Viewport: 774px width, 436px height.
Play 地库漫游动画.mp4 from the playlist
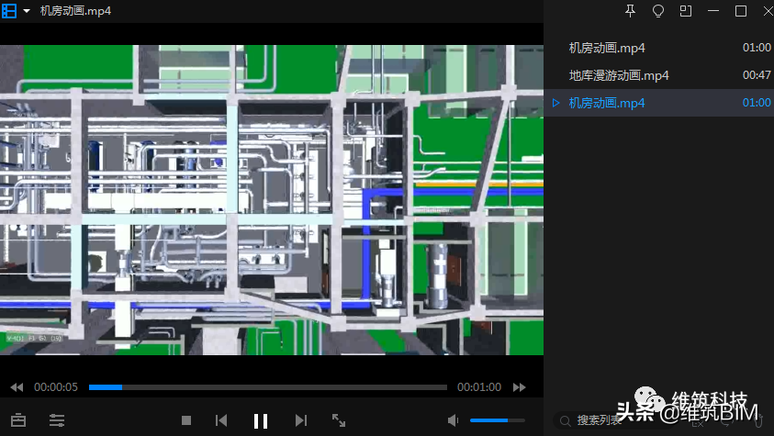click(619, 75)
